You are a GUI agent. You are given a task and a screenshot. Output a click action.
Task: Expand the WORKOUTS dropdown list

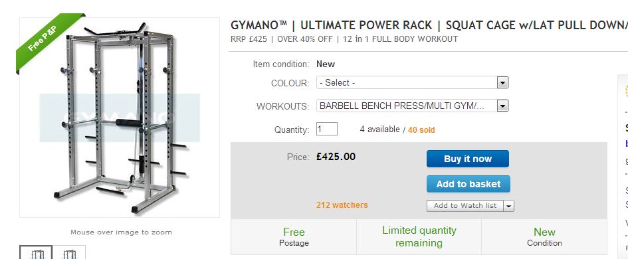click(x=412, y=106)
